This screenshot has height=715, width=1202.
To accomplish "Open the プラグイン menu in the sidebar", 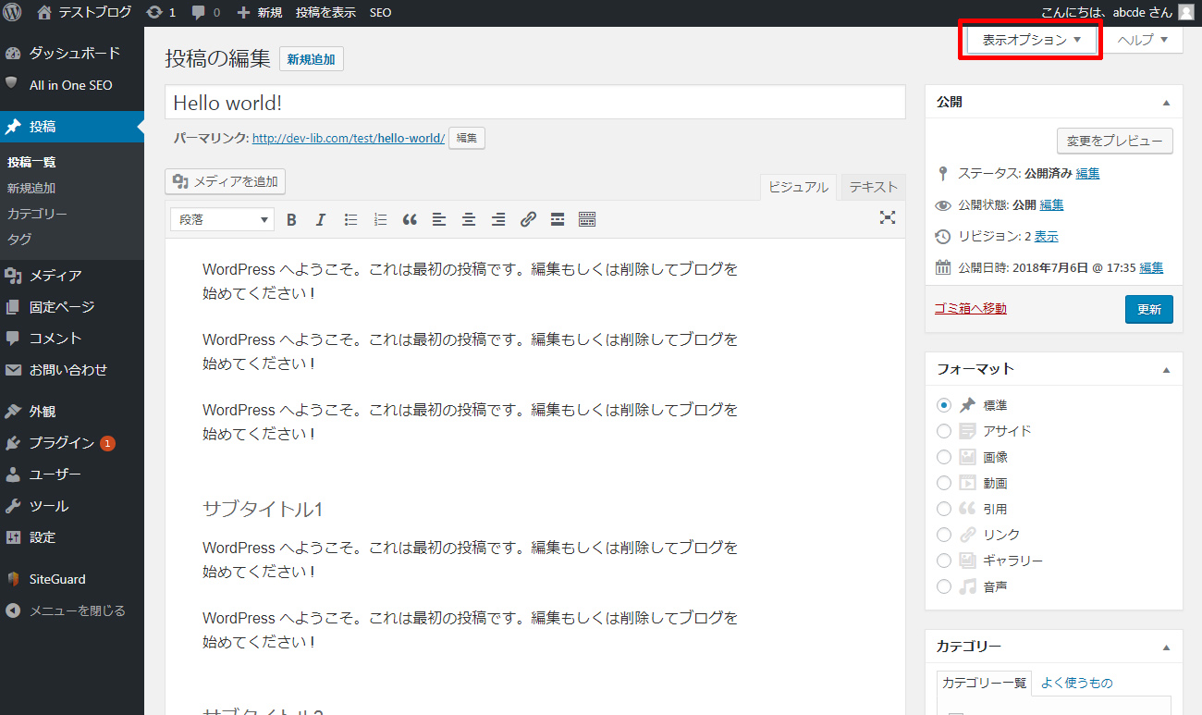I will tap(61, 443).
